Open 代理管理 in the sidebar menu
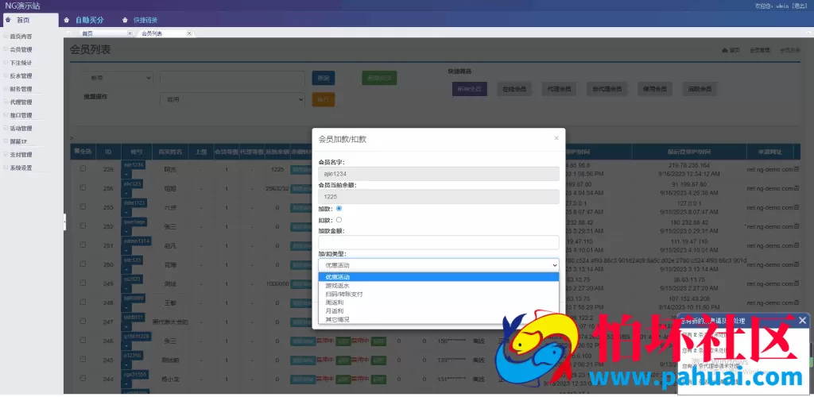Screen dimensions: 814x397 click(21, 102)
